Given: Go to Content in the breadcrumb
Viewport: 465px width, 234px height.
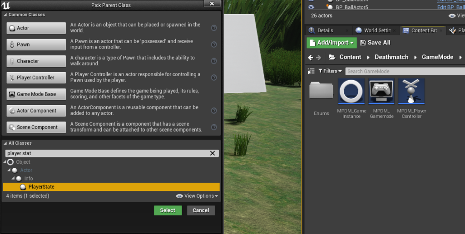Looking at the screenshot, I should (x=350, y=57).
